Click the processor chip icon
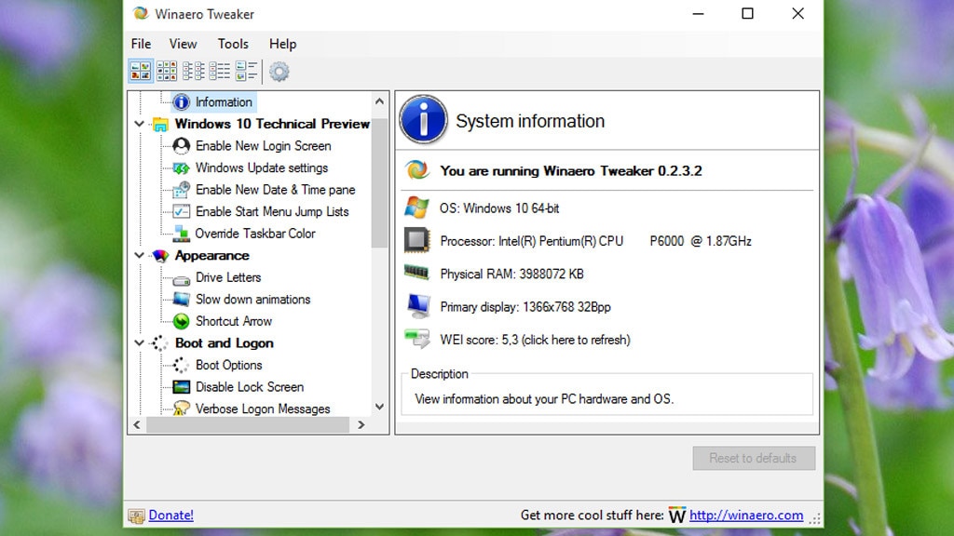 coord(416,240)
